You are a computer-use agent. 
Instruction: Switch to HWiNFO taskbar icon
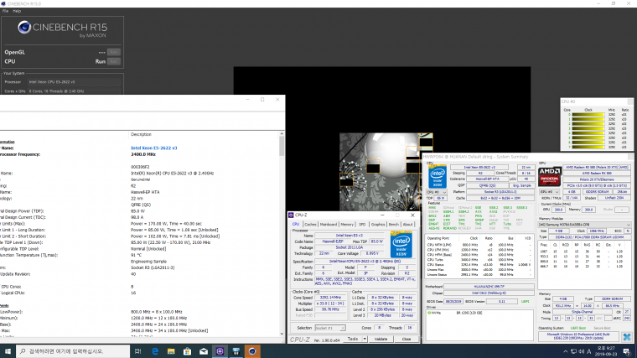pyautogui.click(x=236, y=351)
